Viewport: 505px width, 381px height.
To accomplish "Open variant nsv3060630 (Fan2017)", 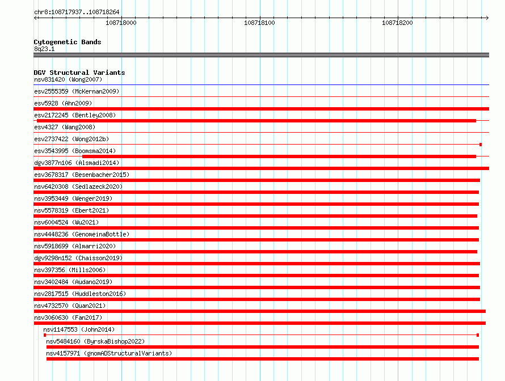I will click(68, 317).
